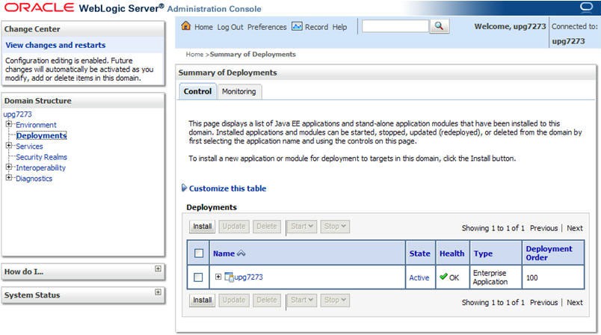Open the bottom Start dropdown button
The height and width of the screenshot is (335, 601).
pos(302,300)
